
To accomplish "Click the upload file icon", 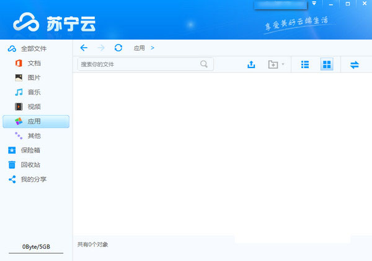I will click(251, 64).
